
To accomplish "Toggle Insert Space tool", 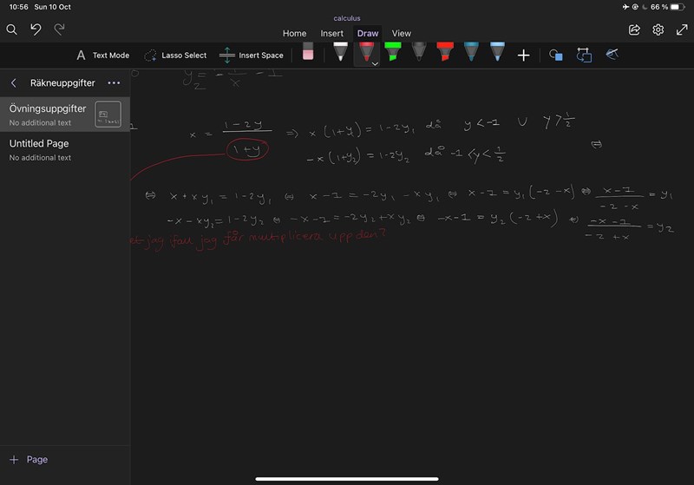I will (252, 55).
